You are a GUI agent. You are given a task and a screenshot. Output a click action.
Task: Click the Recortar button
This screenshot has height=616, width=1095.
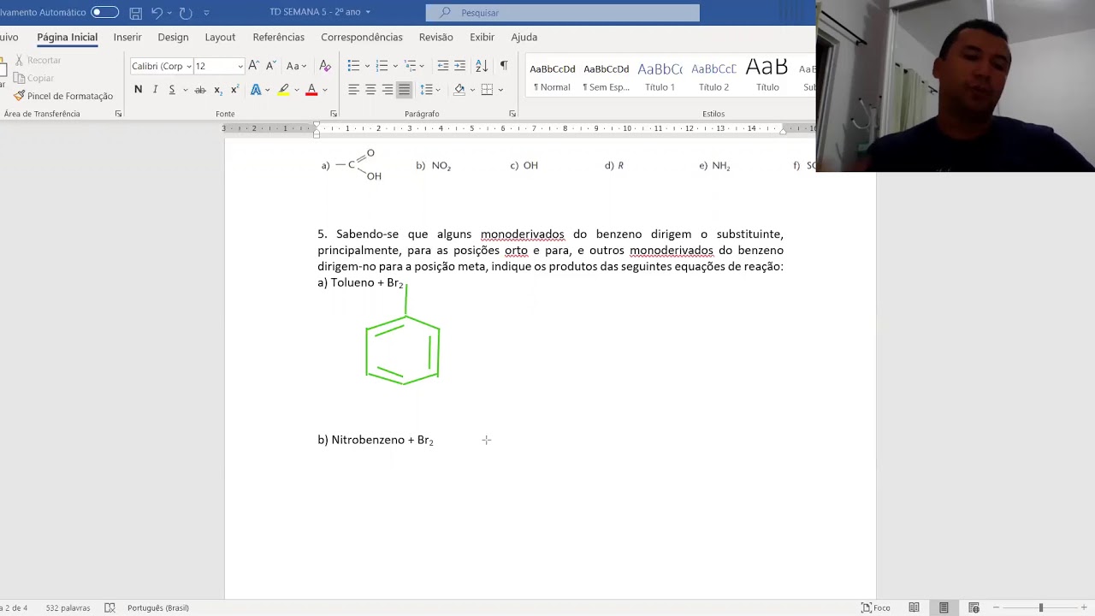pyautogui.click(x=37, y=61)
